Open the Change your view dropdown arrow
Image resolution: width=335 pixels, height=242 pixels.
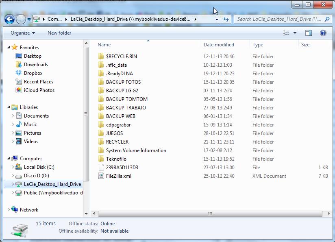point(295,33)
